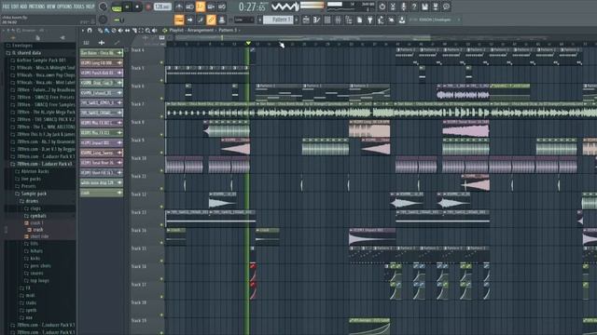Click the audio editor scissors icon
This screenshot has height=335, width=597.
393,7
